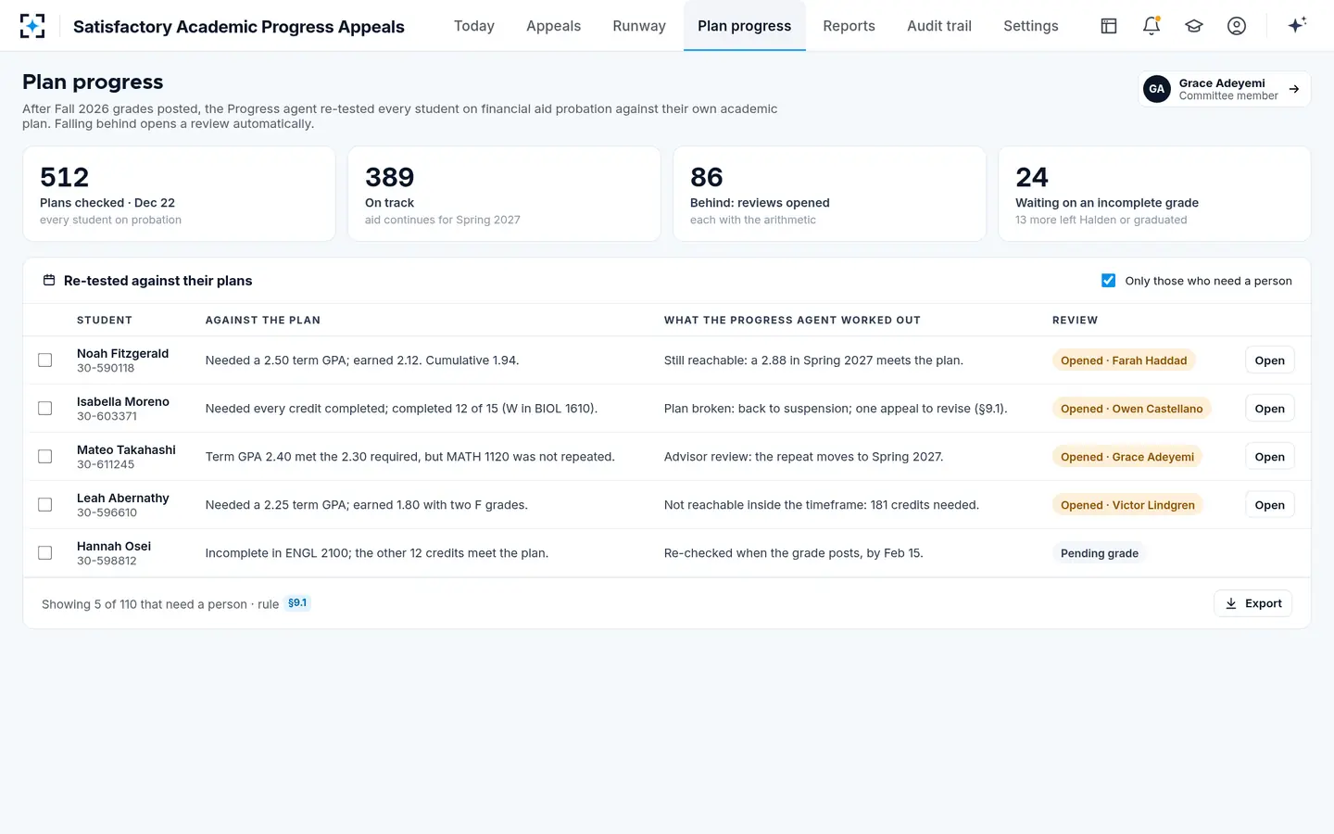The height and width of the screenshot is (834, 1334).
Task: Click the graduation cap icon
Action: pyautogui.click(x=1194, y=26)
